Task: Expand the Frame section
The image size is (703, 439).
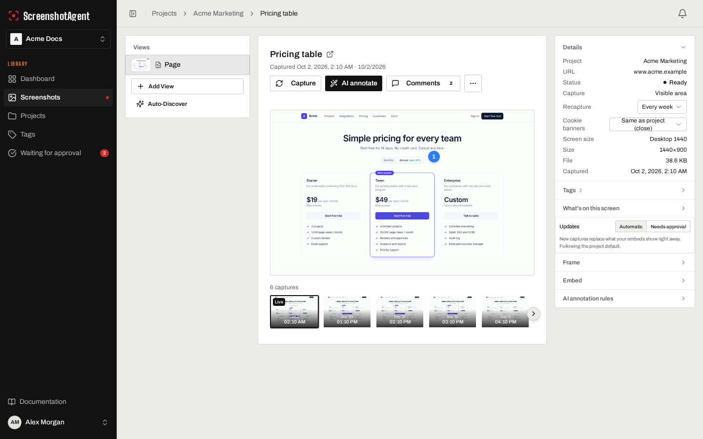Action: pyautogui.click(x=625, y=262)
